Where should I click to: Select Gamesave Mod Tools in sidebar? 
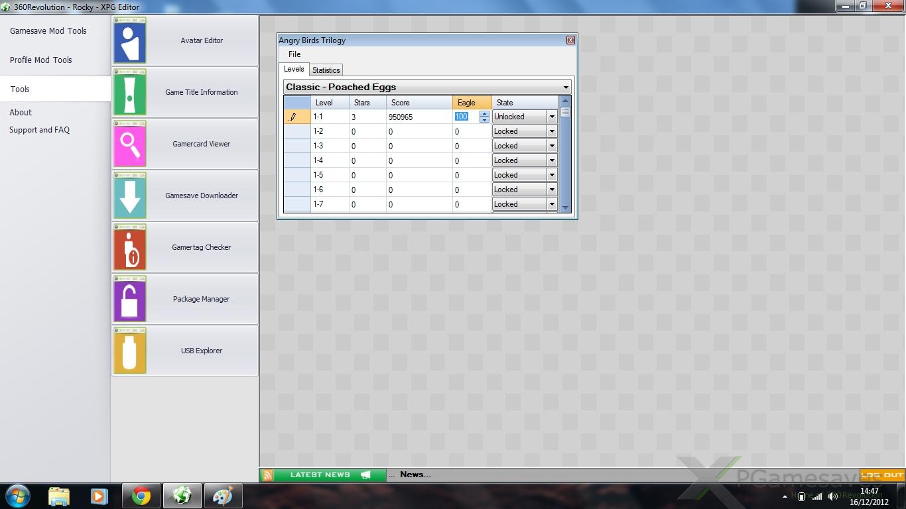[48, 31]
